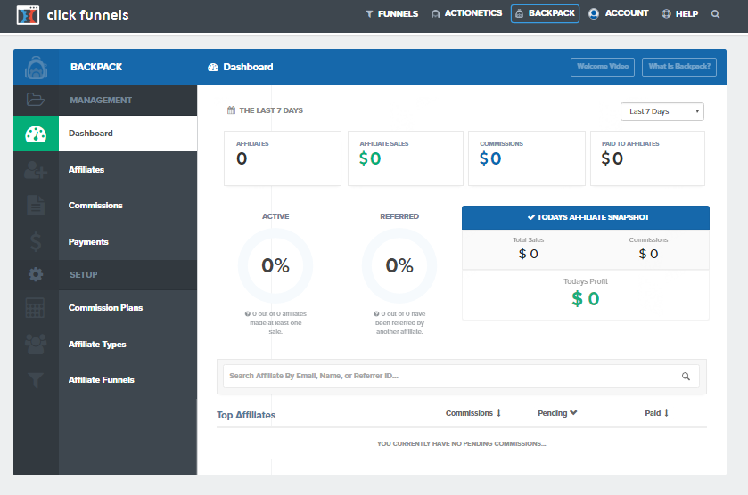Click the Payments dollar sign icon
Screen dimensions: 748x495
click(36, 241)
